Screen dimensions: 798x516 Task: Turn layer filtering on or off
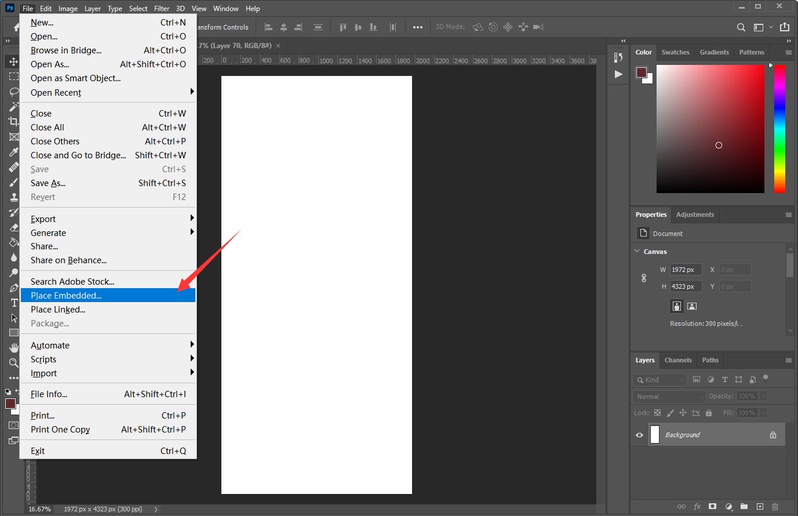click(x=766, y=378)
